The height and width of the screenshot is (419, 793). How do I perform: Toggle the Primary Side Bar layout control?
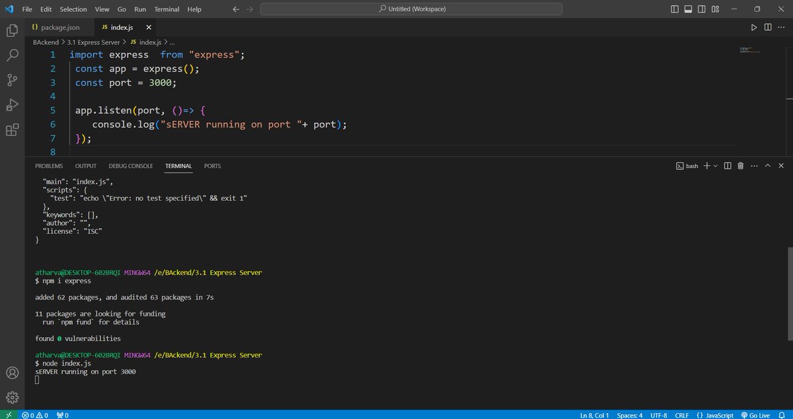673,9
